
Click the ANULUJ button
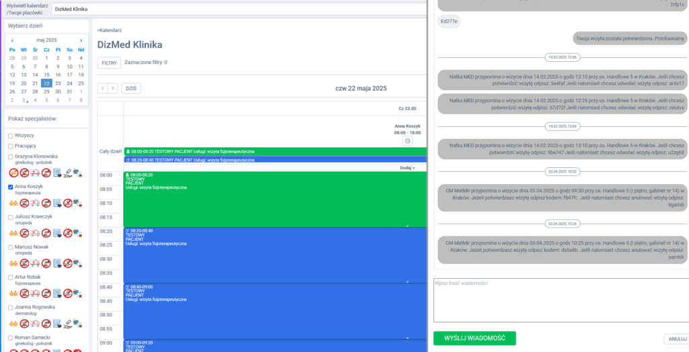coord(675,339)
